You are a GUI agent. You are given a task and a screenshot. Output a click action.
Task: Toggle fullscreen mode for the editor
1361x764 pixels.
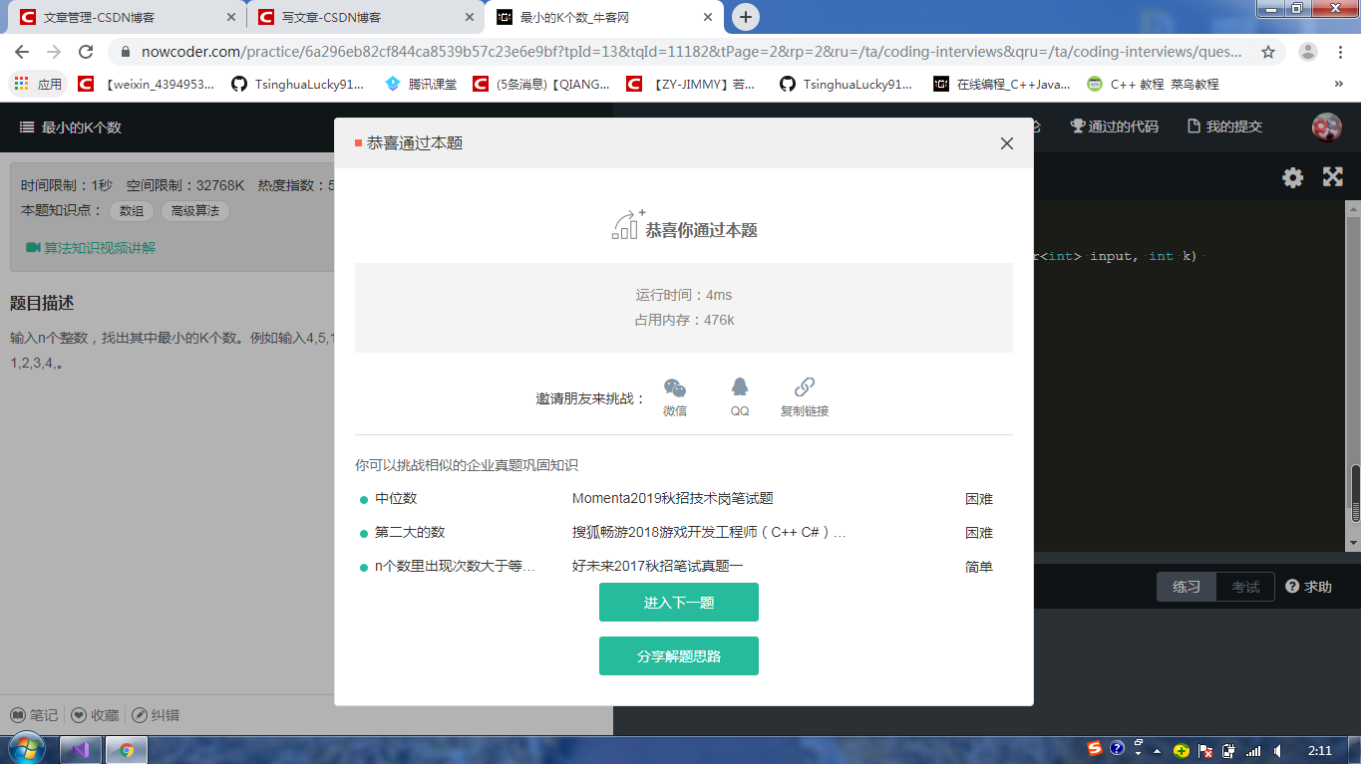1333,177
